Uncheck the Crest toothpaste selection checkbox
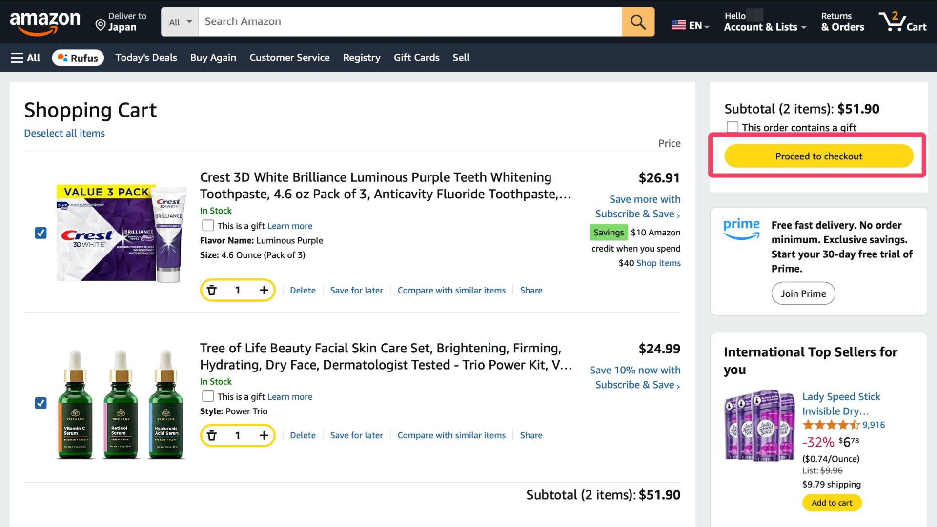The image size is (937, 527). tap(41, 233)
